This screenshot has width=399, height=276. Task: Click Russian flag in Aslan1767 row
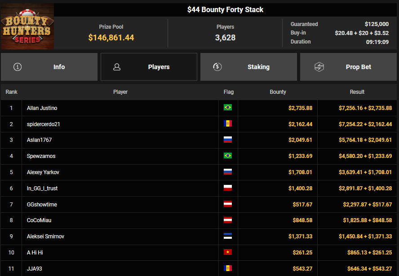(x=228, y=140)
